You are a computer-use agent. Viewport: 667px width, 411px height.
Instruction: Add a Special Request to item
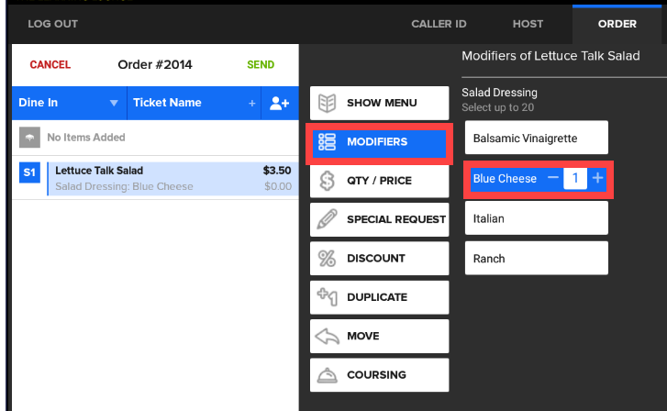coord(379,219)
